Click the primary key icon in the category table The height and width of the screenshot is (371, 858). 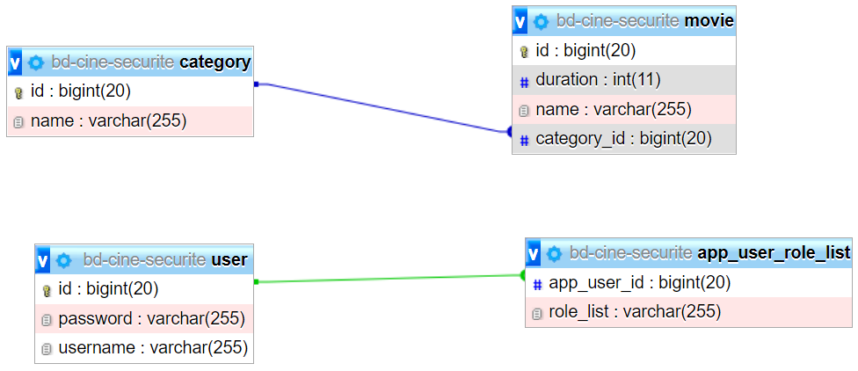pyautogui.click(x=18, y=92)
